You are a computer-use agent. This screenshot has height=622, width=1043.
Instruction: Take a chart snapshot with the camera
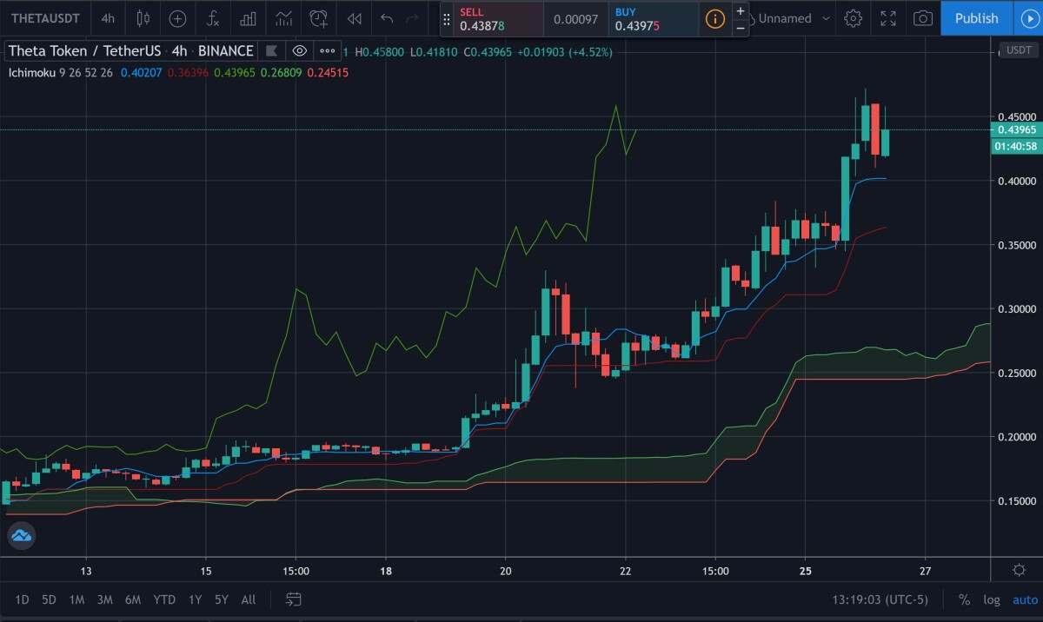coord(923,18)
